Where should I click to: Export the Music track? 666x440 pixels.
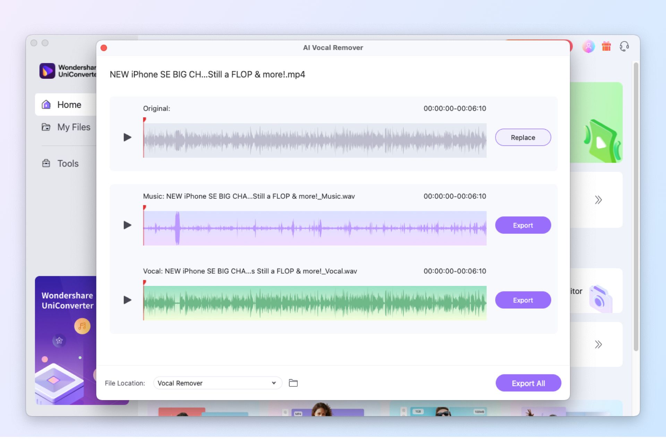coord(523,225)
